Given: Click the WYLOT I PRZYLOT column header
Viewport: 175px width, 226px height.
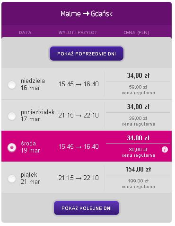Looking at the screenshot, I should coord(78,33).
